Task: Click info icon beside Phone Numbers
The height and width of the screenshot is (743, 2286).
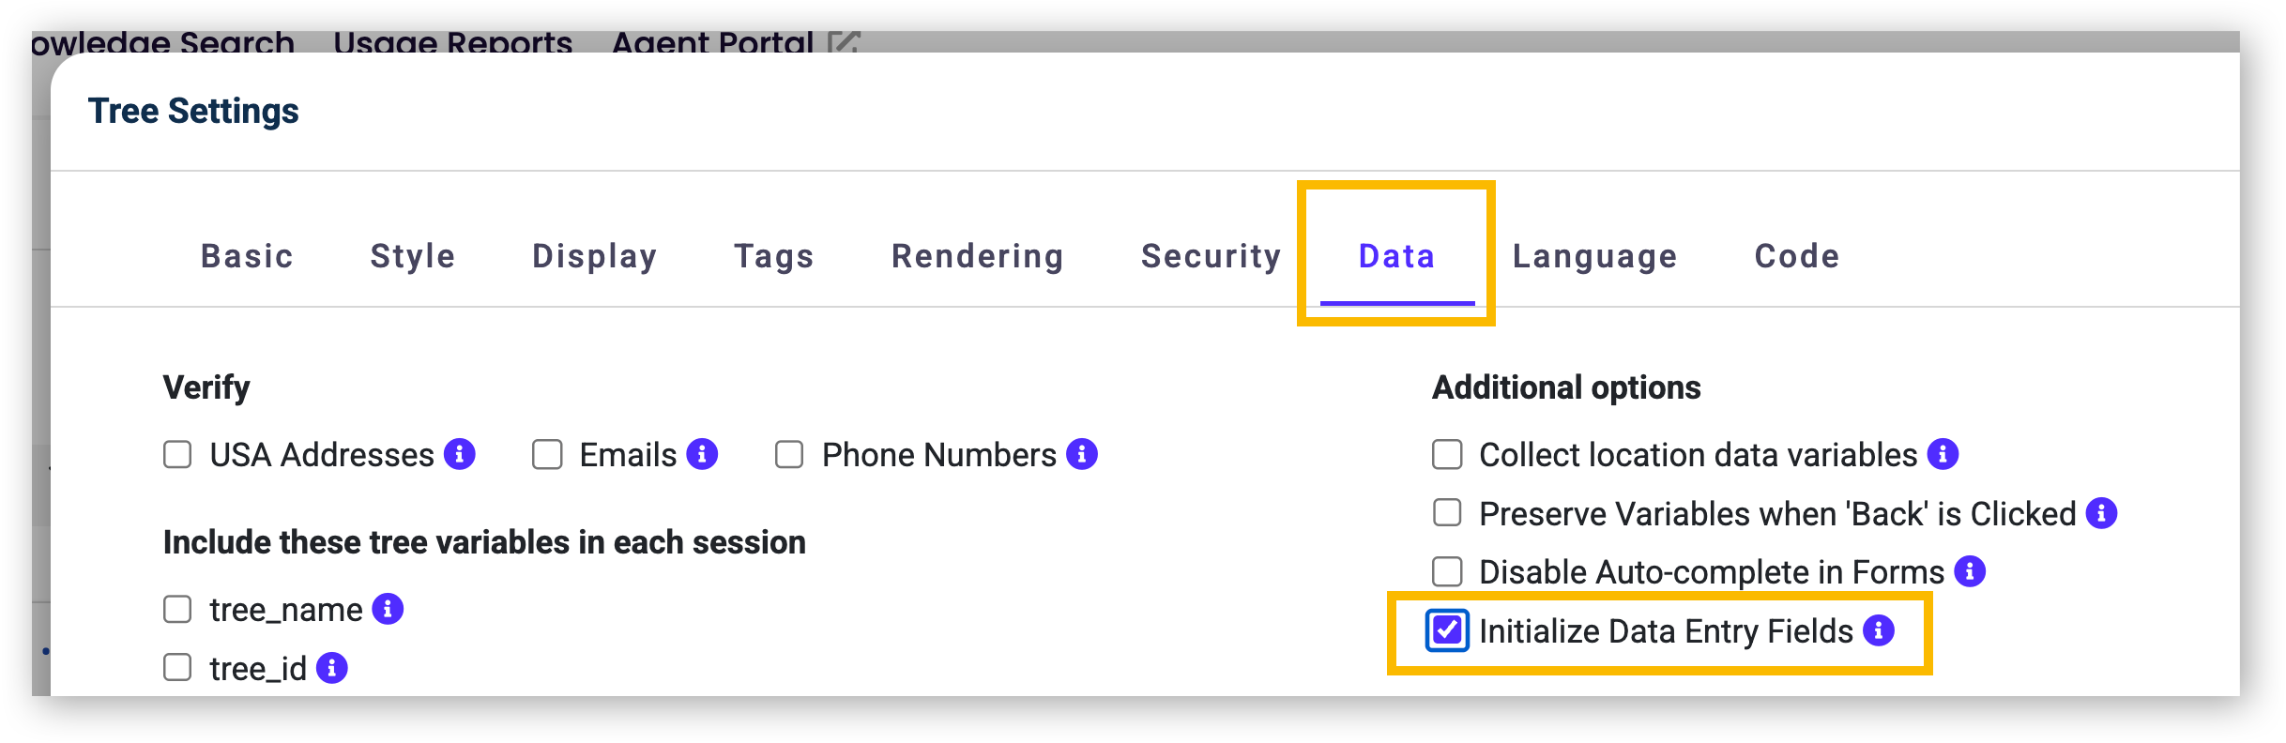Action: click(1082, 454)
